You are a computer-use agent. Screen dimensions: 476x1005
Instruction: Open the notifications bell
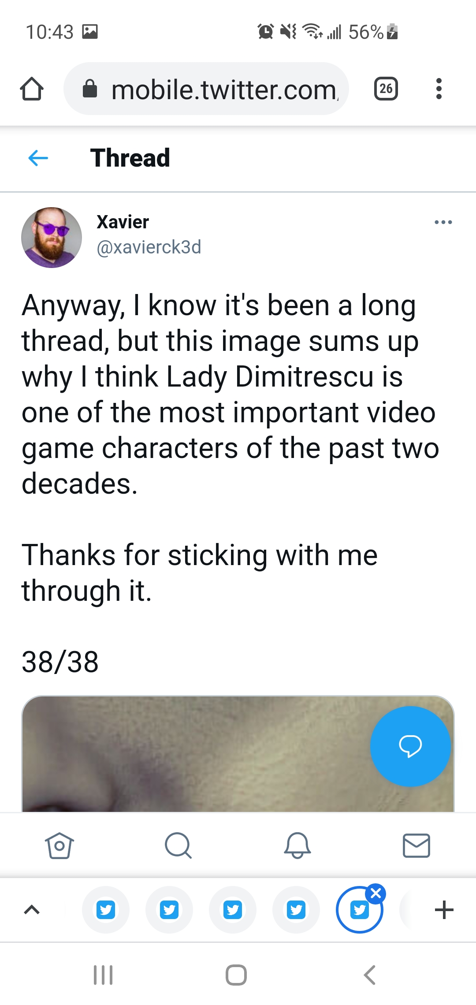click(297, 845)
